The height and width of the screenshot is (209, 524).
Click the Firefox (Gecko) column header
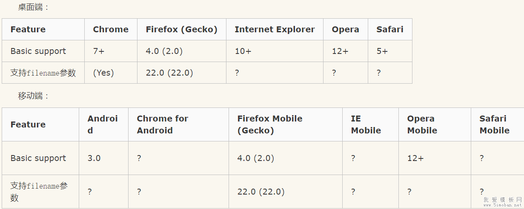point(181,29)
